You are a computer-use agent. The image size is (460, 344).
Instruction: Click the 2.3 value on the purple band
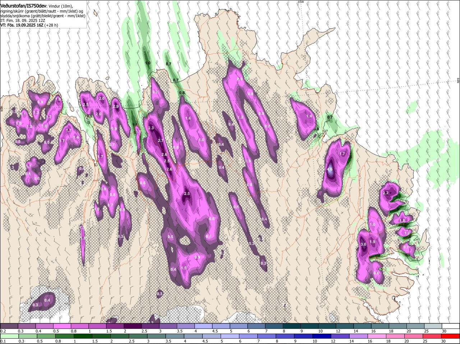click(x=151, y=128)
